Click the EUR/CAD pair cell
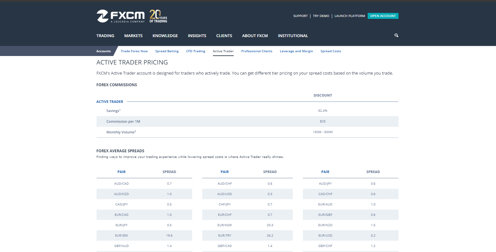Image resolution: width=496 pixels, height=252 pixels. click(x=121, y=215)
